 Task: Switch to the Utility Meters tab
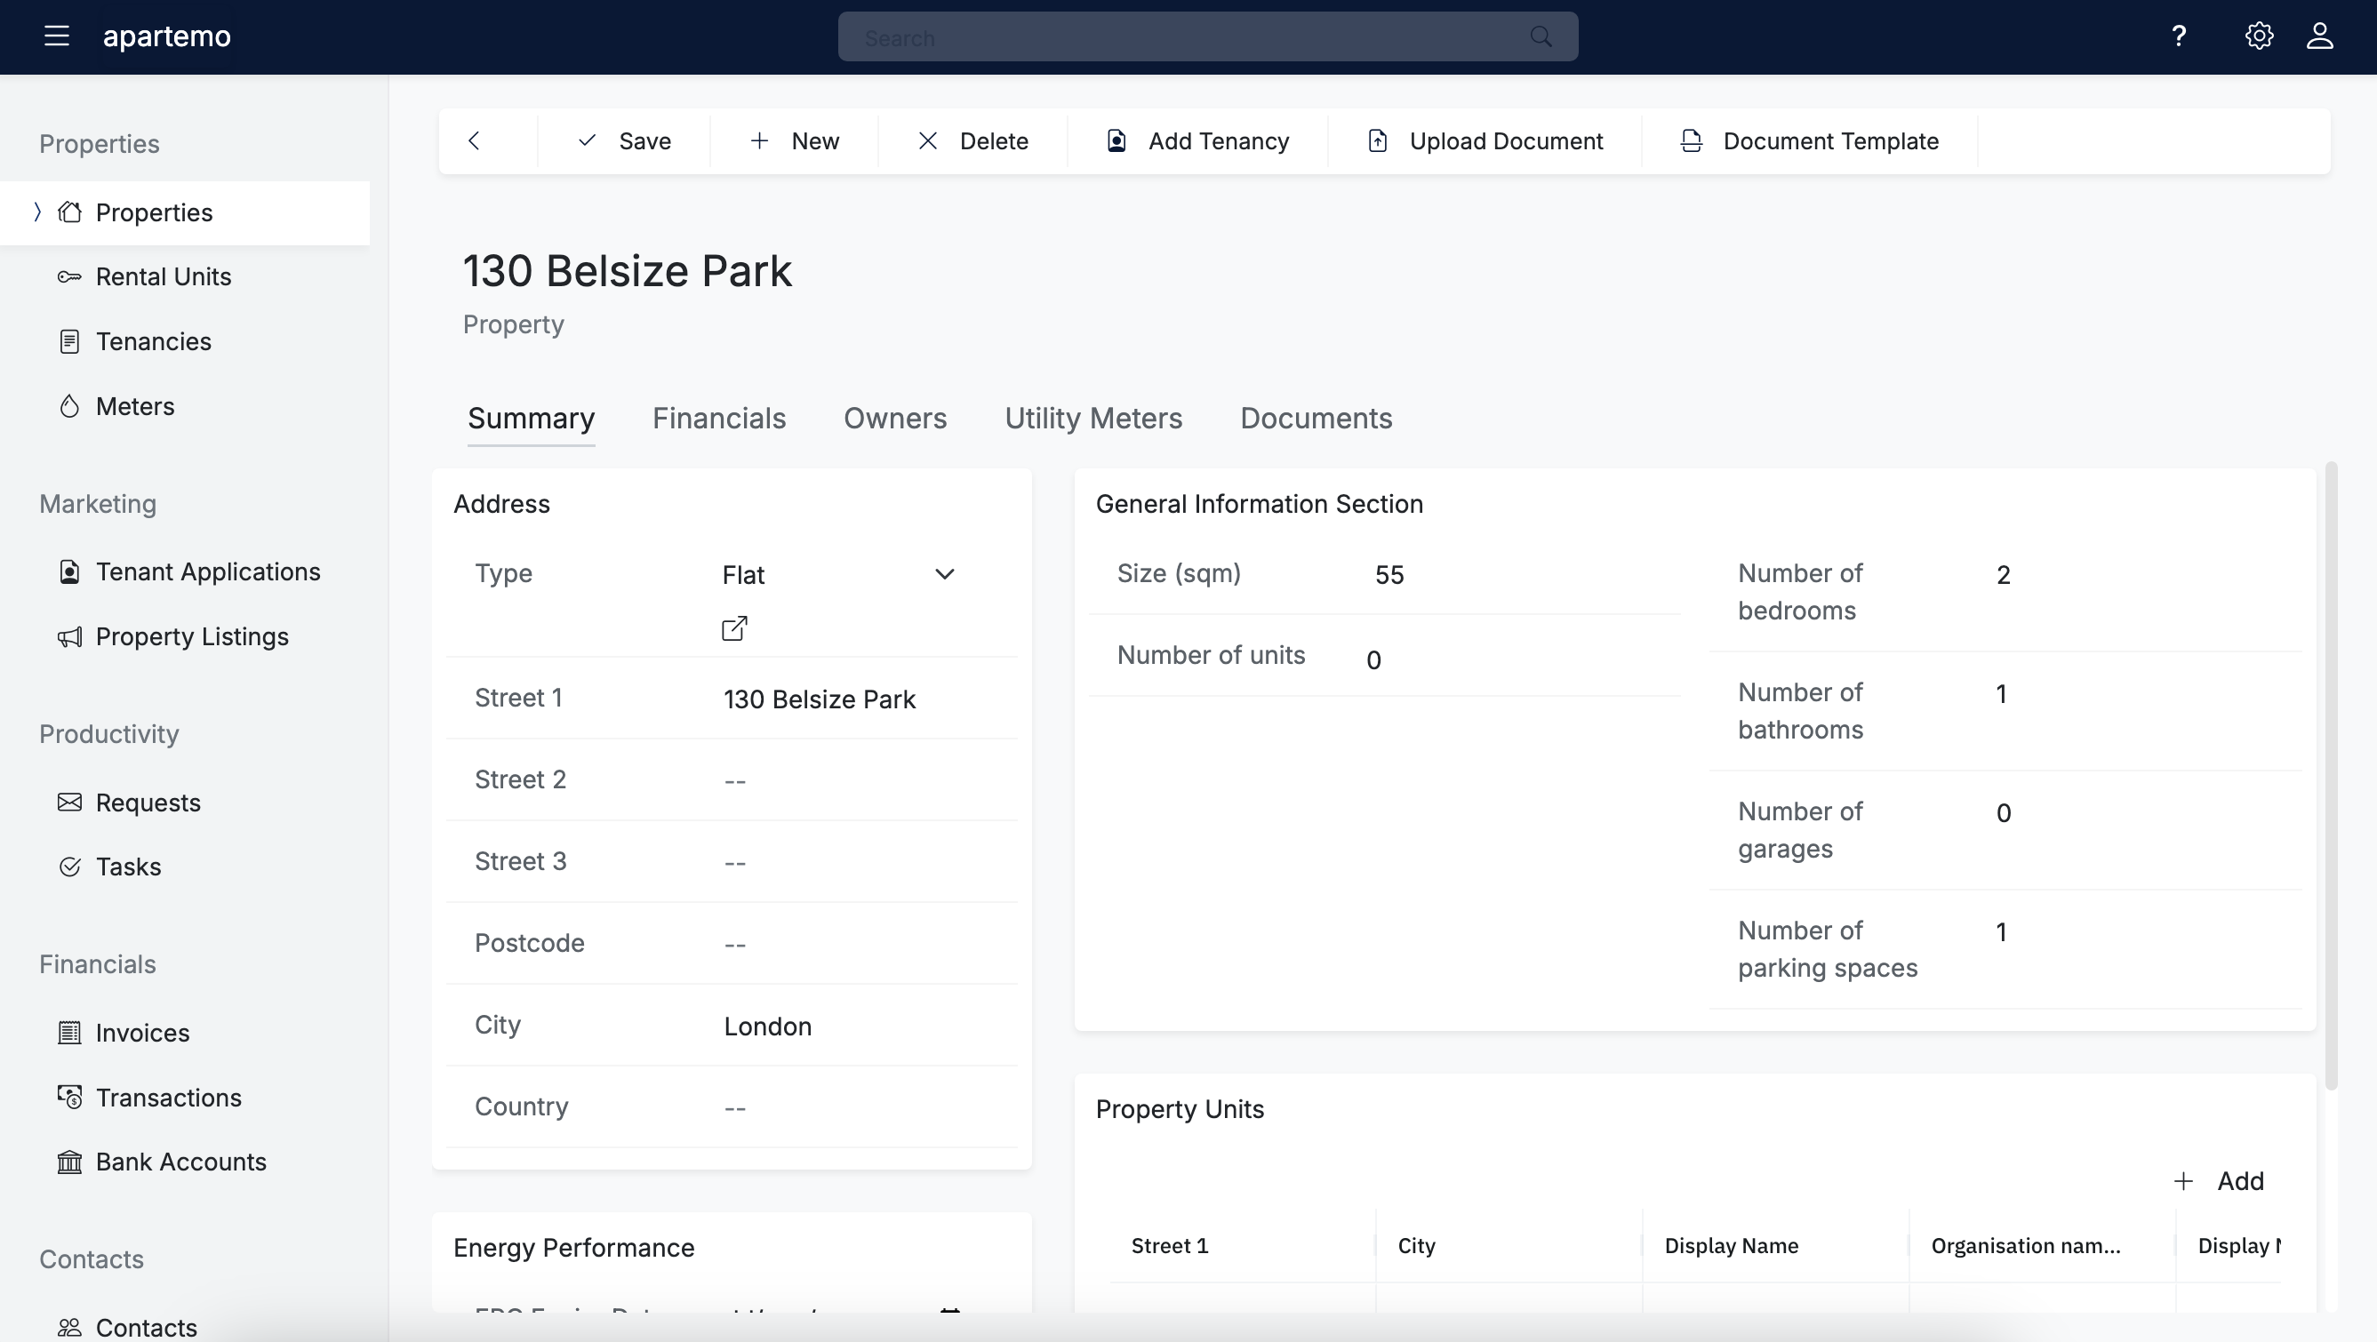tap(1092, 418)
